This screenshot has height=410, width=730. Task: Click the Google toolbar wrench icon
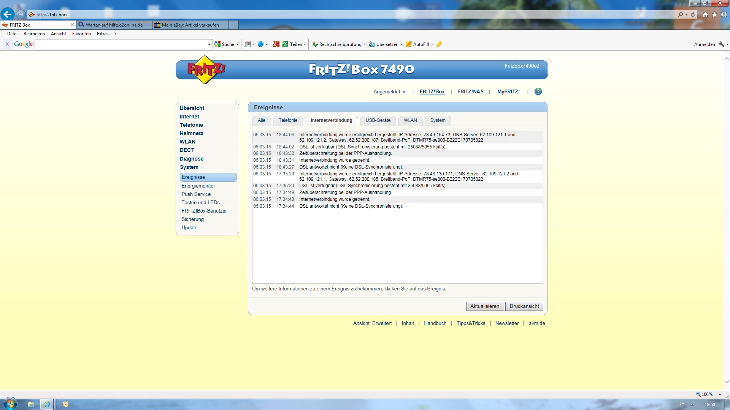721,44
